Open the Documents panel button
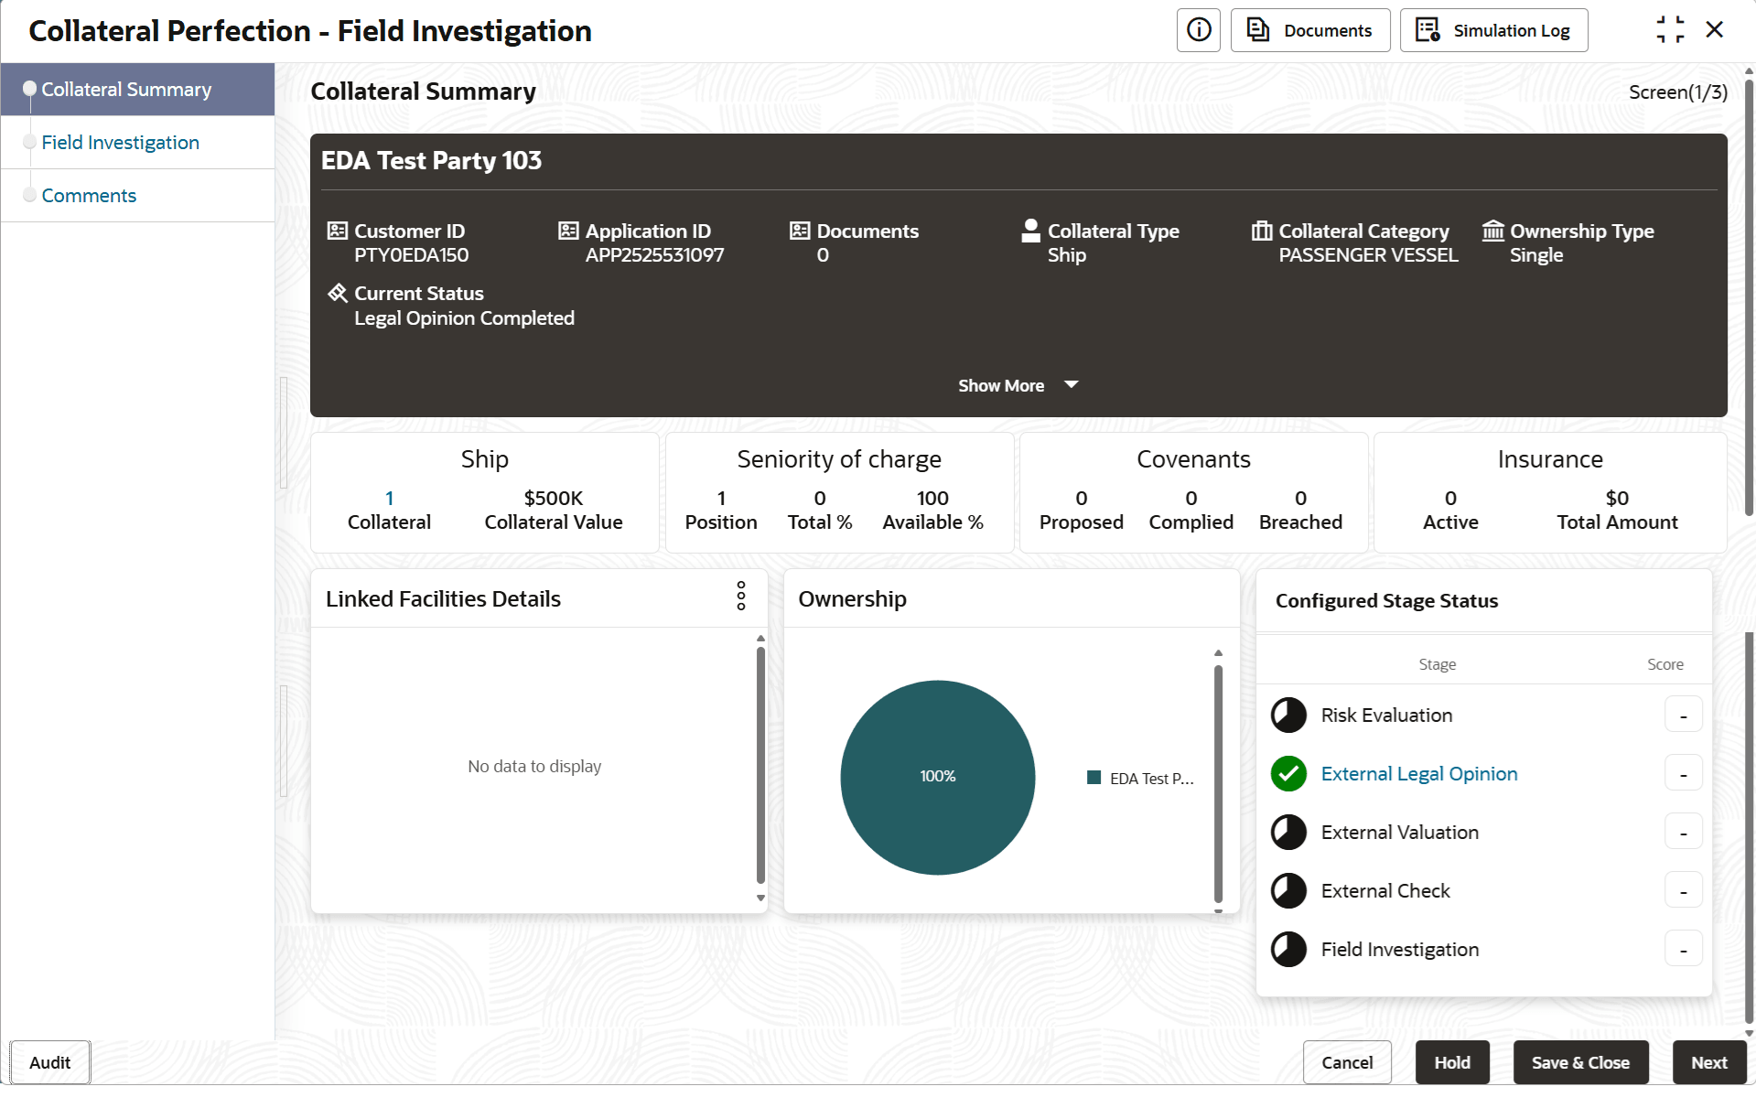 point(1310,30)
